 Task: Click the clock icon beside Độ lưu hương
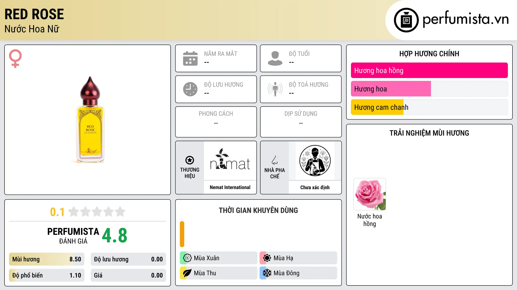point(190,89)
